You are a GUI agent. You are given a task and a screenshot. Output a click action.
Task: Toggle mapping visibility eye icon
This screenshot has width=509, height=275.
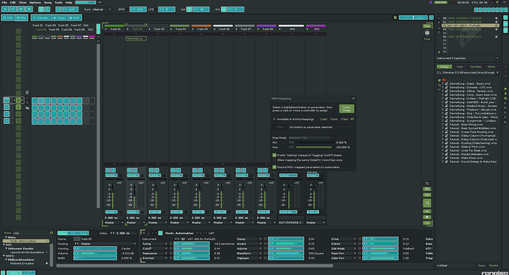click(352, 119)
